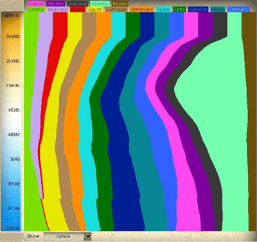Click the 30AD timeline marker
Screen dimensions: 257x242
point(15,159)
